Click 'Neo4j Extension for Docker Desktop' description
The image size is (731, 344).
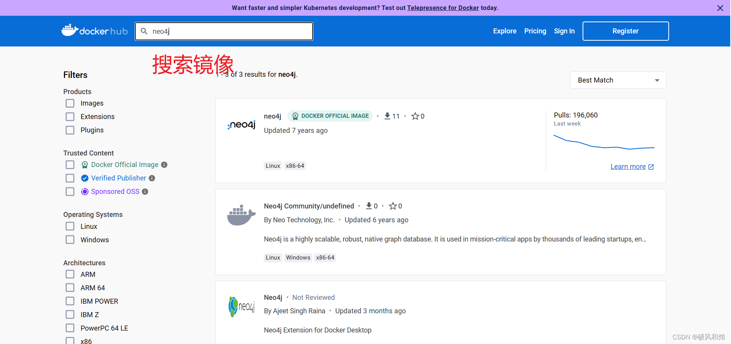318,330
